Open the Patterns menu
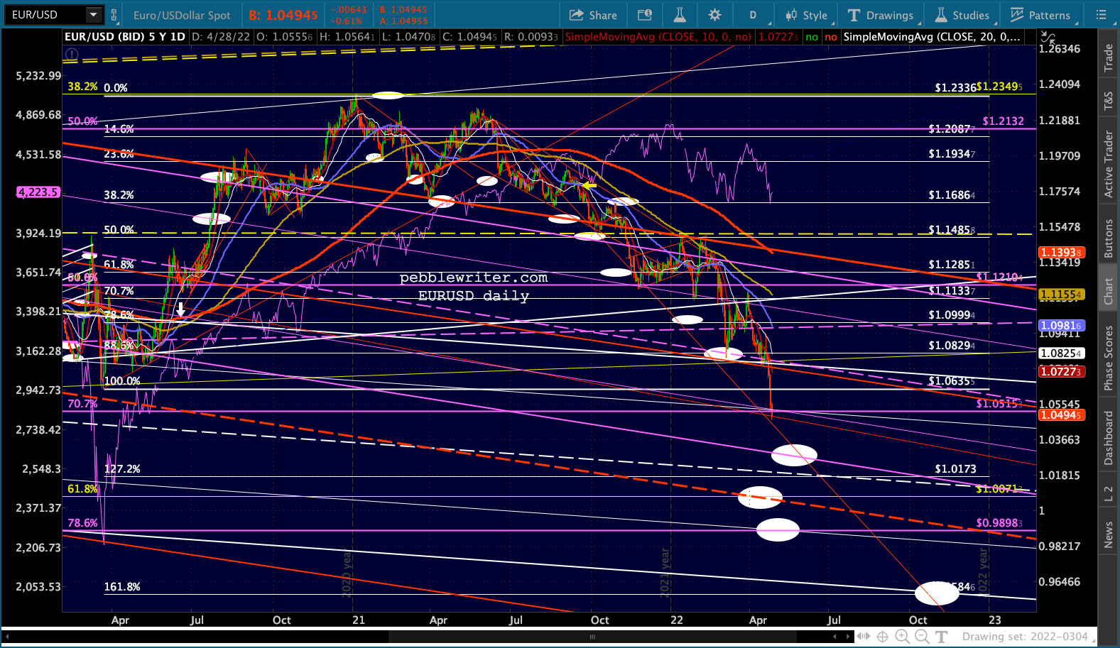1120x648 pixels. point(1040,15)
